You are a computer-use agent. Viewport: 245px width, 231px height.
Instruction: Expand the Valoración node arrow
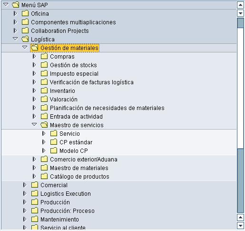click(x=34, y=99)
